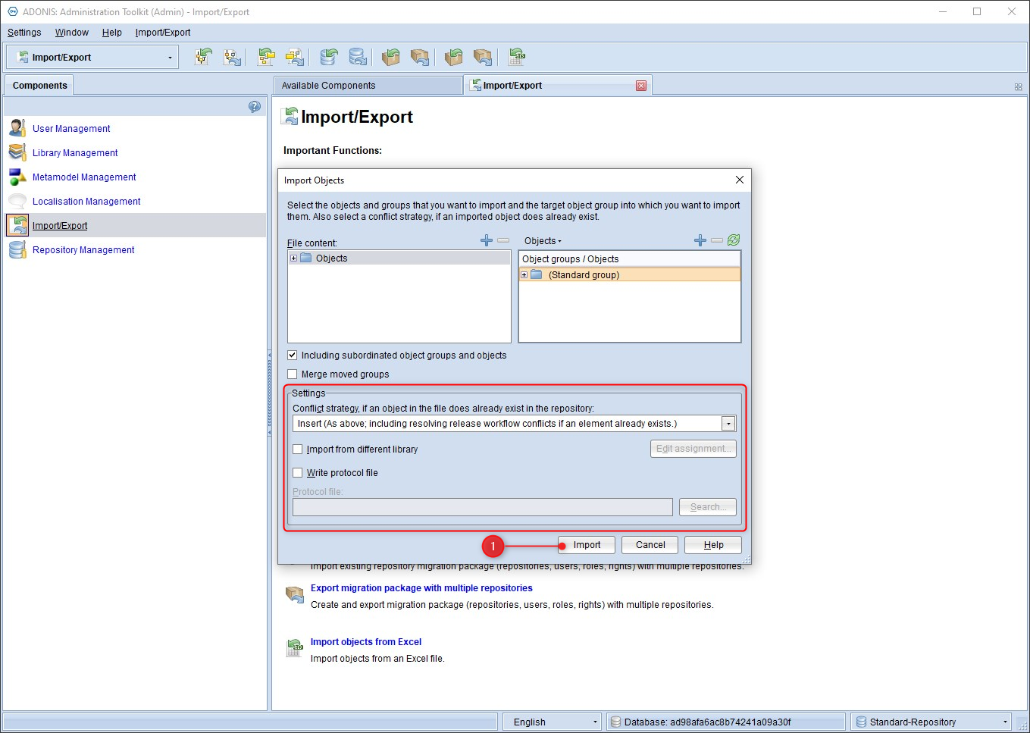Image resolution: width=1030 pixels, height=733 pixels.
Task: Click the Protocol file input field
Action: click(x=482, y=507)
